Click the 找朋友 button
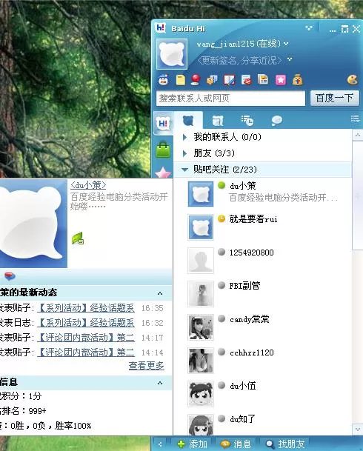363x451 pixels. pyautogui.click(x=285, y=444)
